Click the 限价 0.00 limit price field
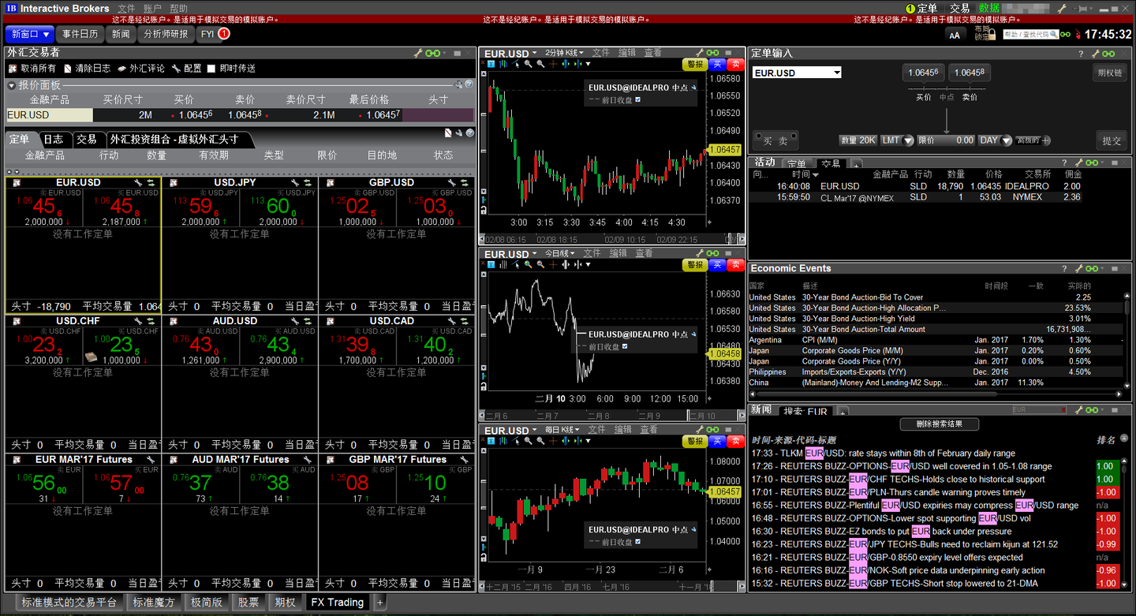1136x616 pixels. coord(947,140)
